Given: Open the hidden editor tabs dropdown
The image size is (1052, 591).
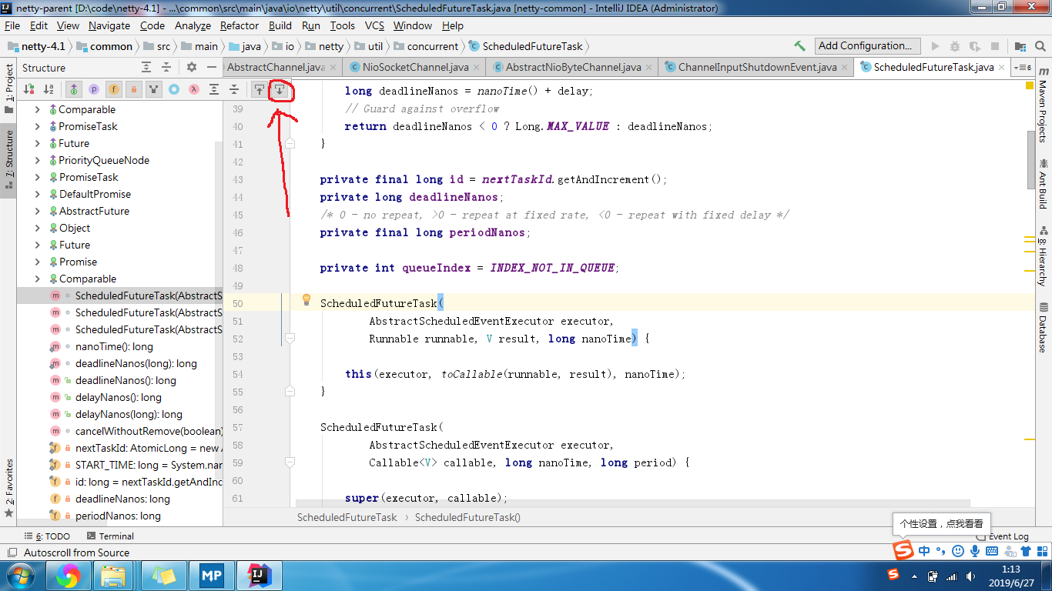Looking at the screenshot, I should click(x=1021, y=67).
